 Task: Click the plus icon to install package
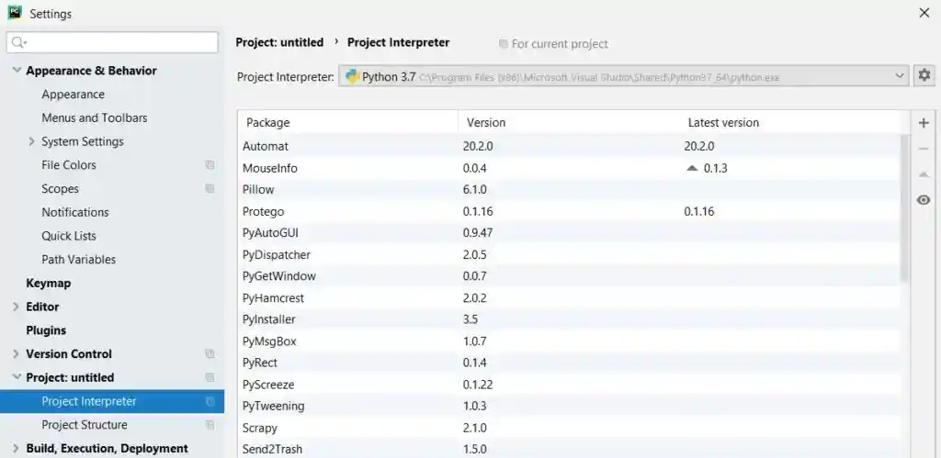tap(924, 123)
